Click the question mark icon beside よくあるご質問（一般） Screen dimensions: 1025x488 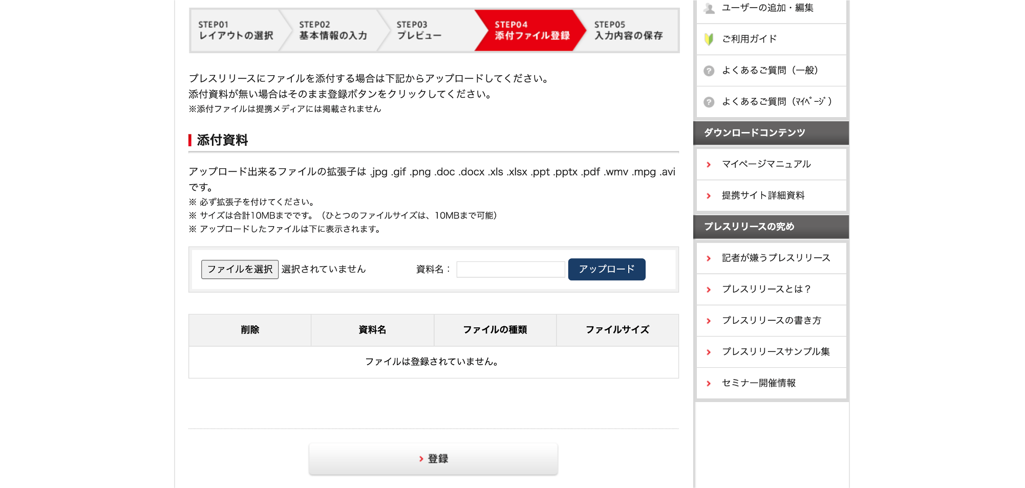tap(709, 71)
